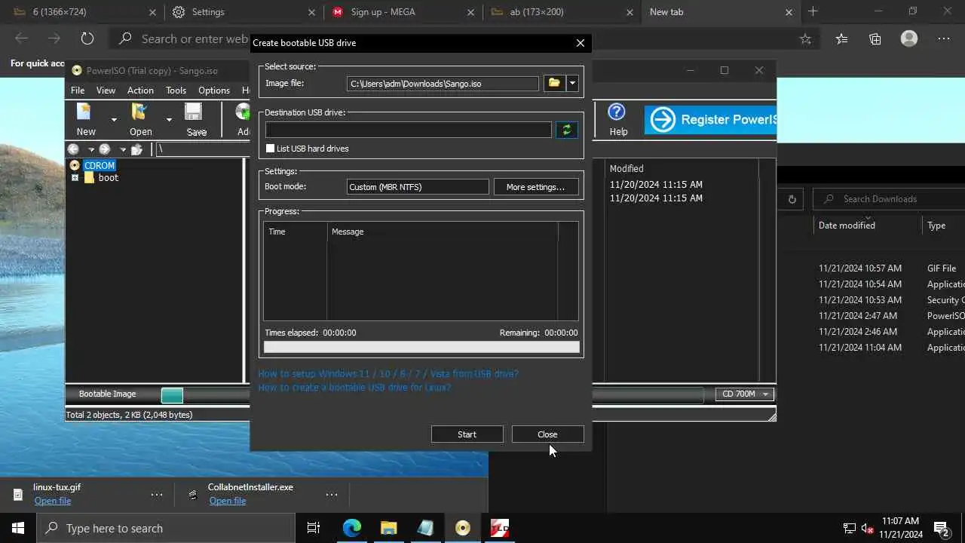Select the CDROM root node
This screenshot has height=543, width=965.
pos(100,165)
